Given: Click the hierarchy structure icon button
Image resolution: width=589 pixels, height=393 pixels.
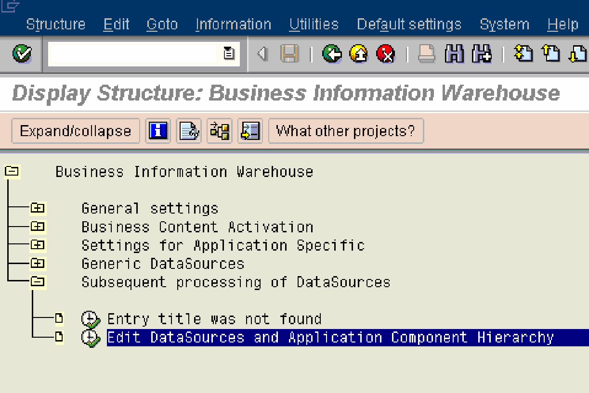Looking at the screenshot, I should pos(220,131).
